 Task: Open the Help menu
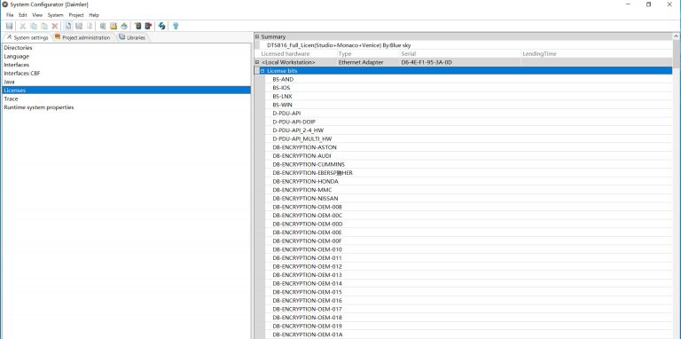94,15
